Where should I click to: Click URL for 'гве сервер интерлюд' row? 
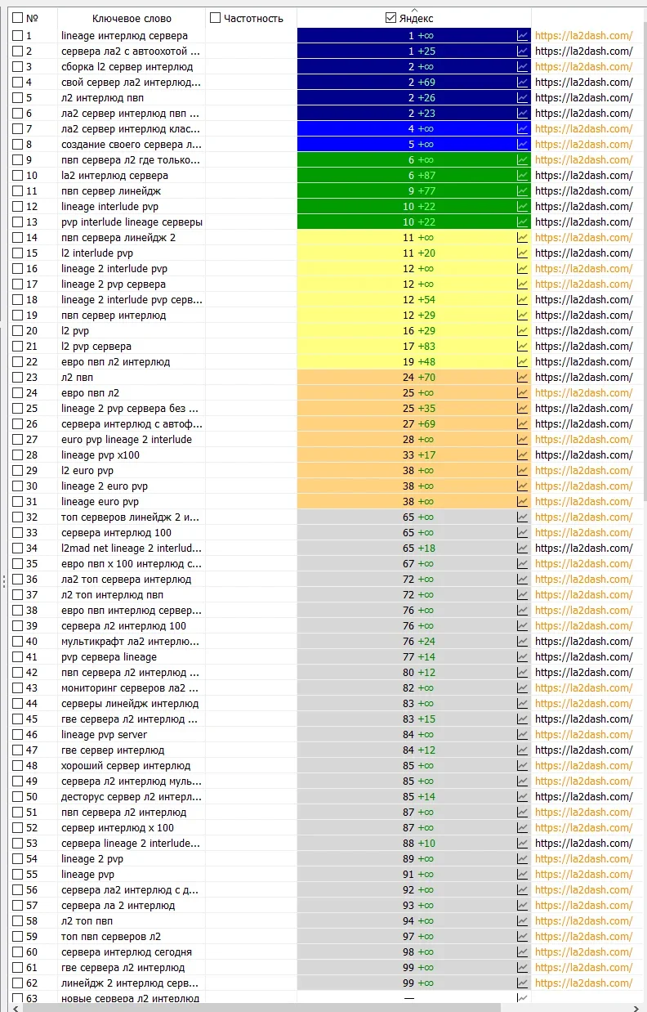(583, 750)
